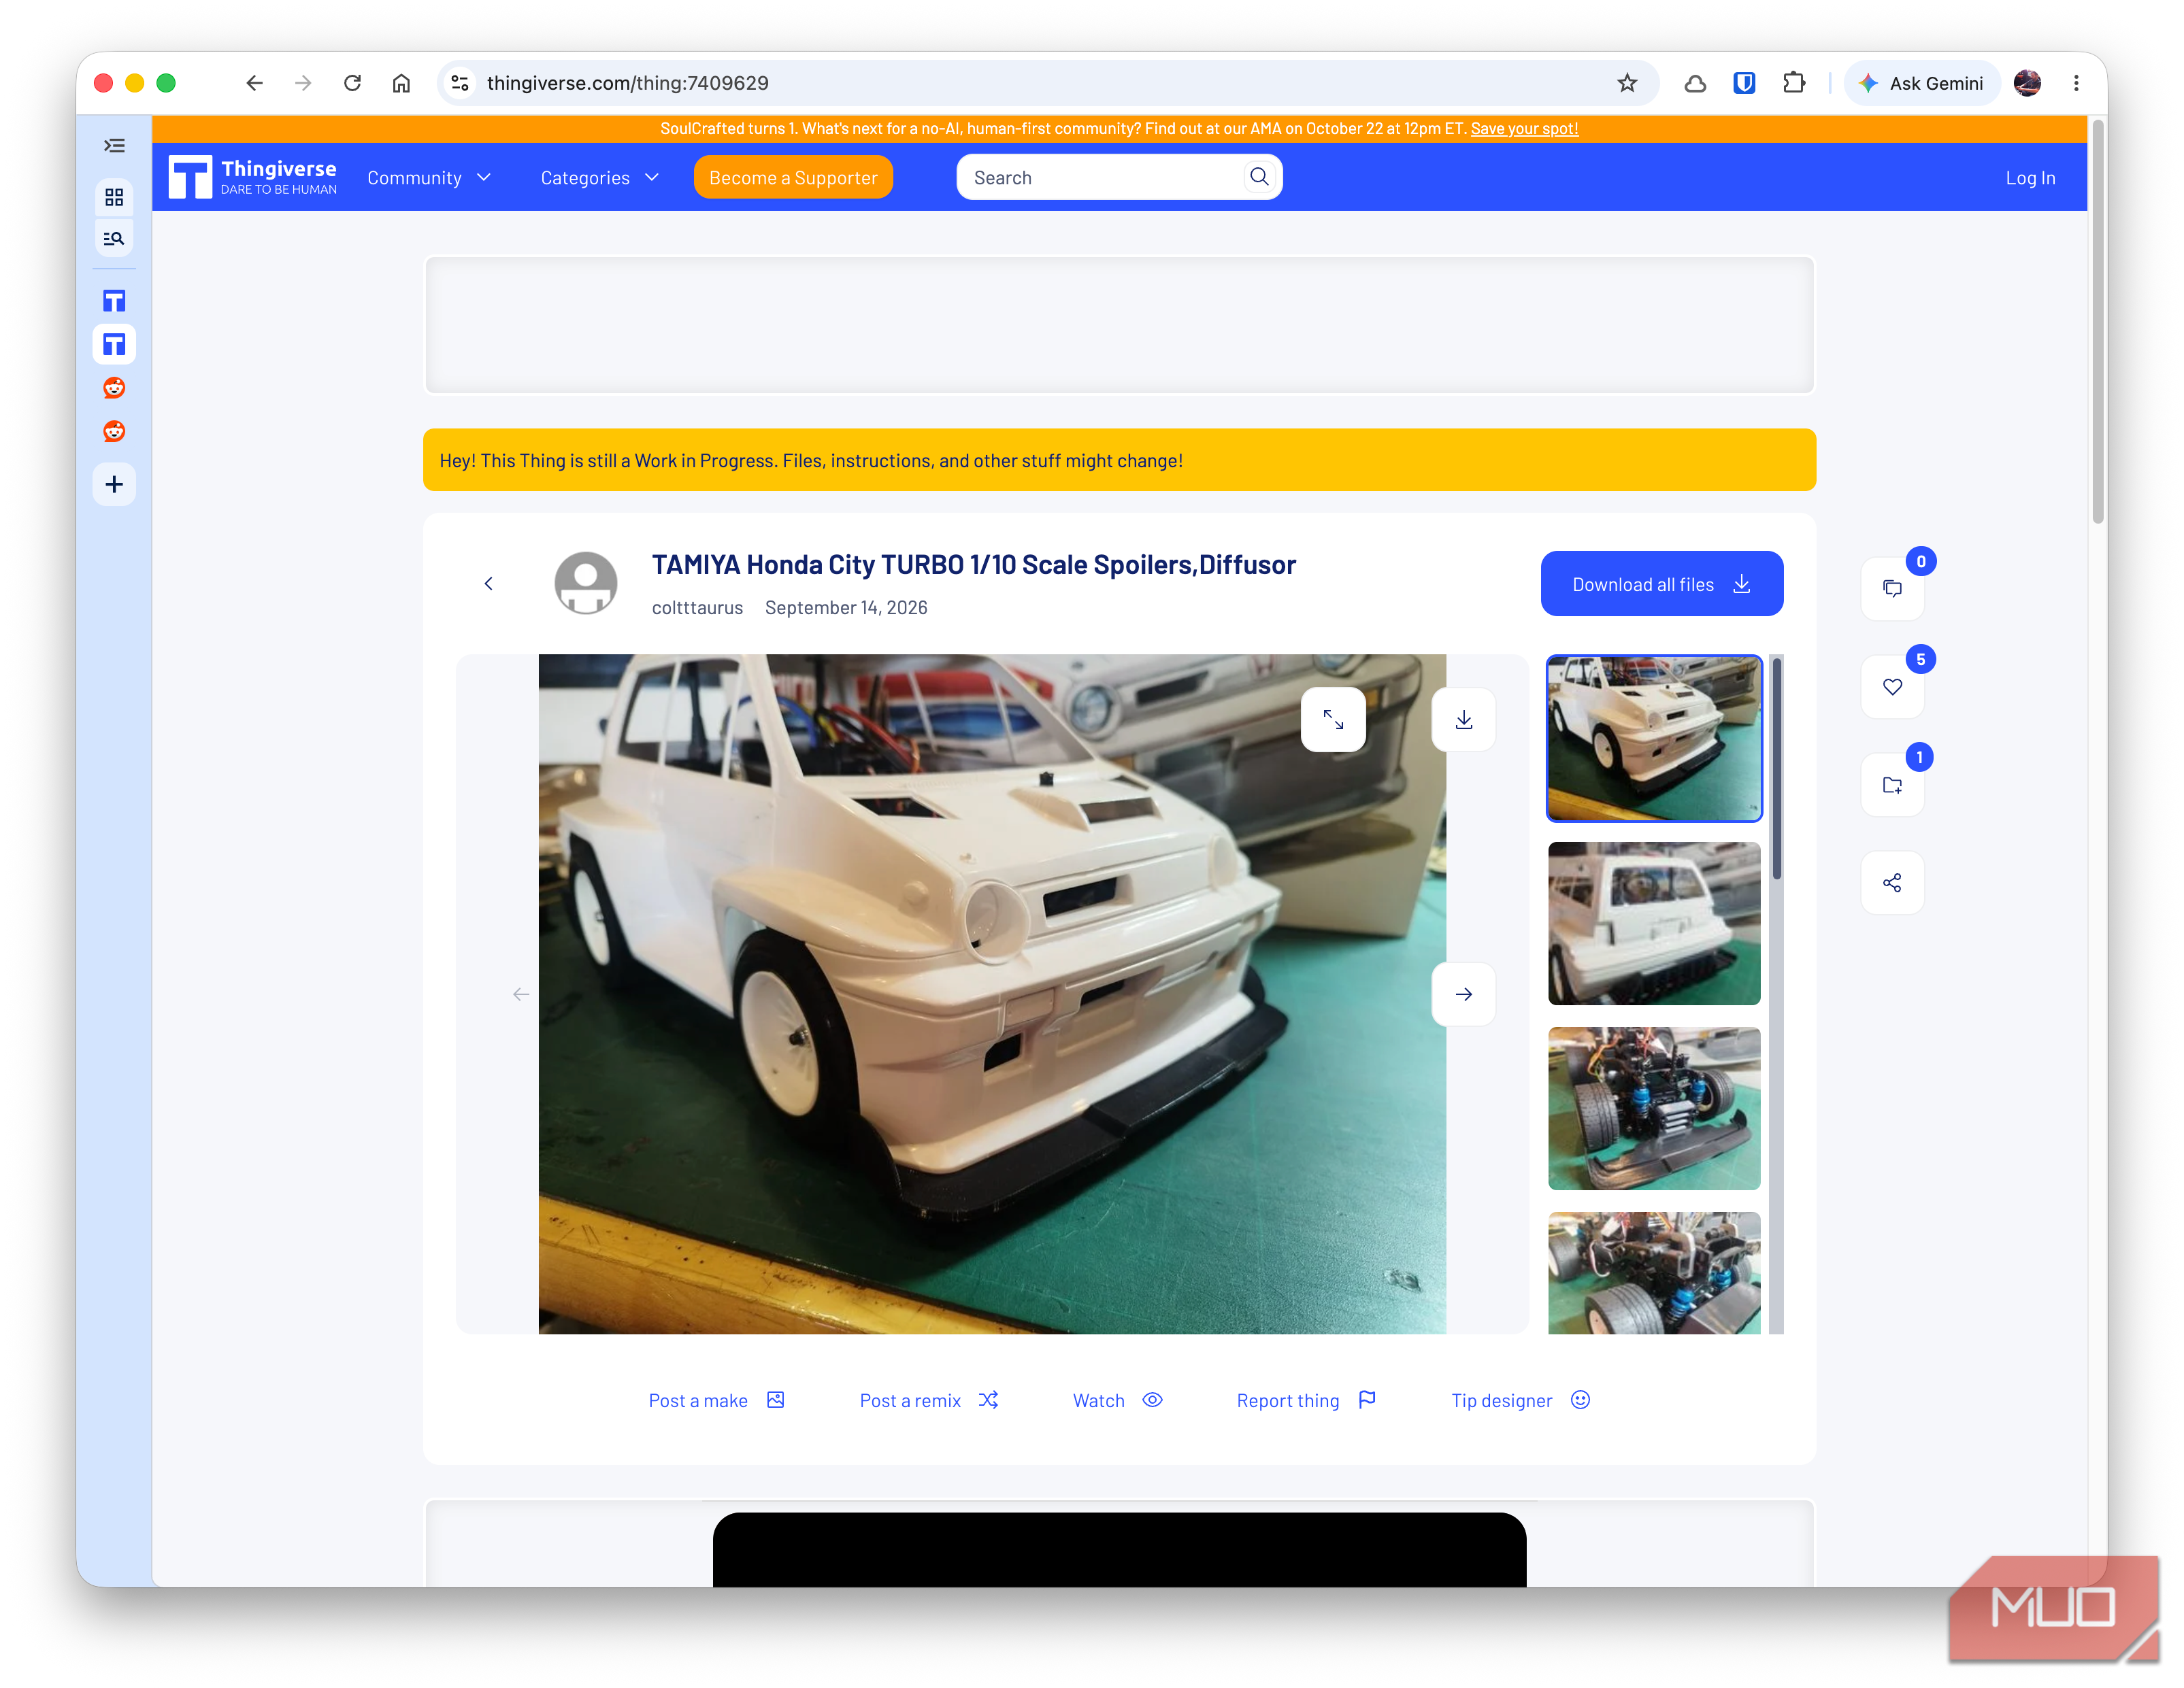Bookmark this page with the star icon
This screenshot has width=2184, height=1688.
[1627, 83]
